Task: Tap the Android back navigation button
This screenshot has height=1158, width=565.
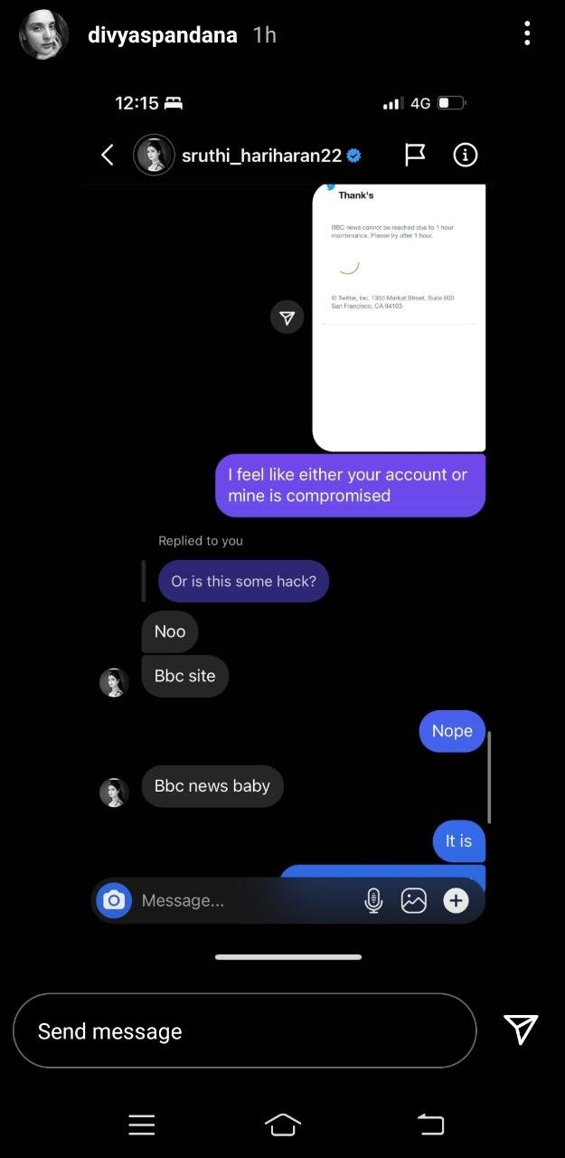Action: (x=431, y=1125)
